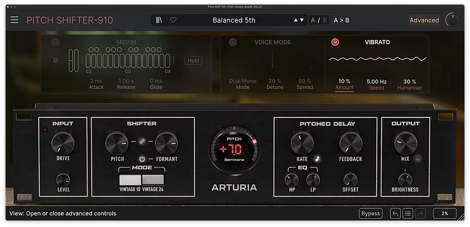Toggle the FORMANT power button
Viewport: 470px width, 227px height.
pos(142,158)
